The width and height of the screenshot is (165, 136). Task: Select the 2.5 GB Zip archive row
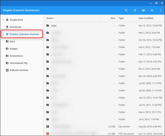pos(102,127)
